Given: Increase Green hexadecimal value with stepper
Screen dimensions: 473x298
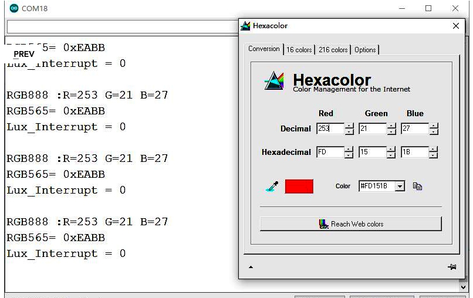Looking at the screenshot, I should pos(391,150).
